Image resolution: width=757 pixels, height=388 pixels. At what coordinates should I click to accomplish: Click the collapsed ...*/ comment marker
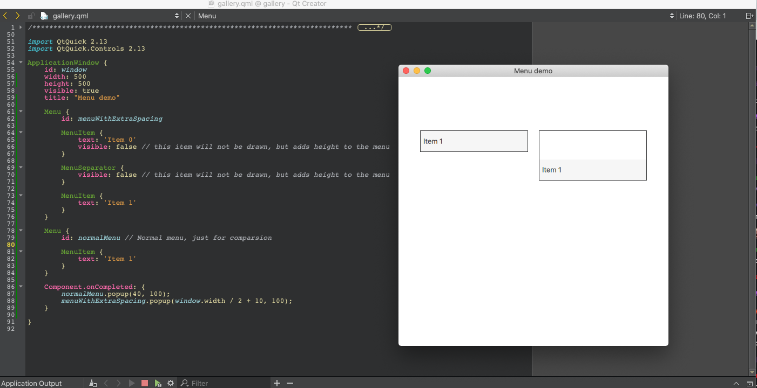pos(374,27)
